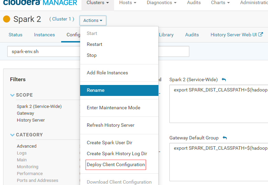Screen dimensions: 268x185
Task: Switch to the Status tab
Action: [x=15, y=35]
